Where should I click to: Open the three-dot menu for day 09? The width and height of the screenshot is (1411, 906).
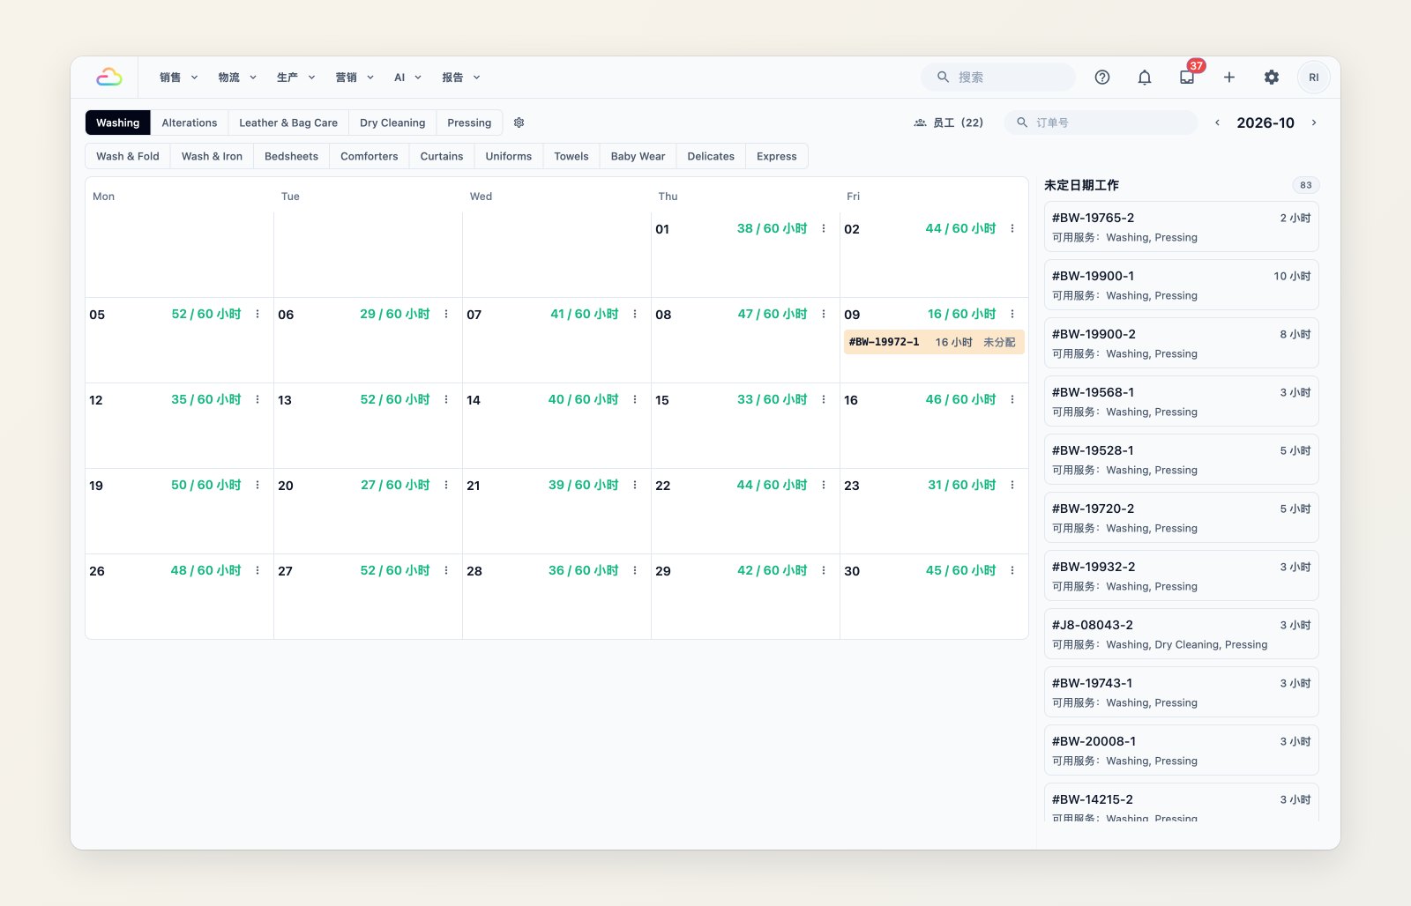(1012, 314)
